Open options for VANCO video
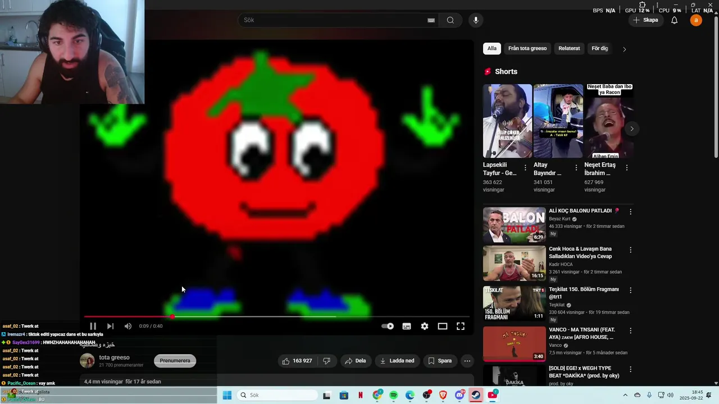The image size is (719, 404). coord(630,330)
